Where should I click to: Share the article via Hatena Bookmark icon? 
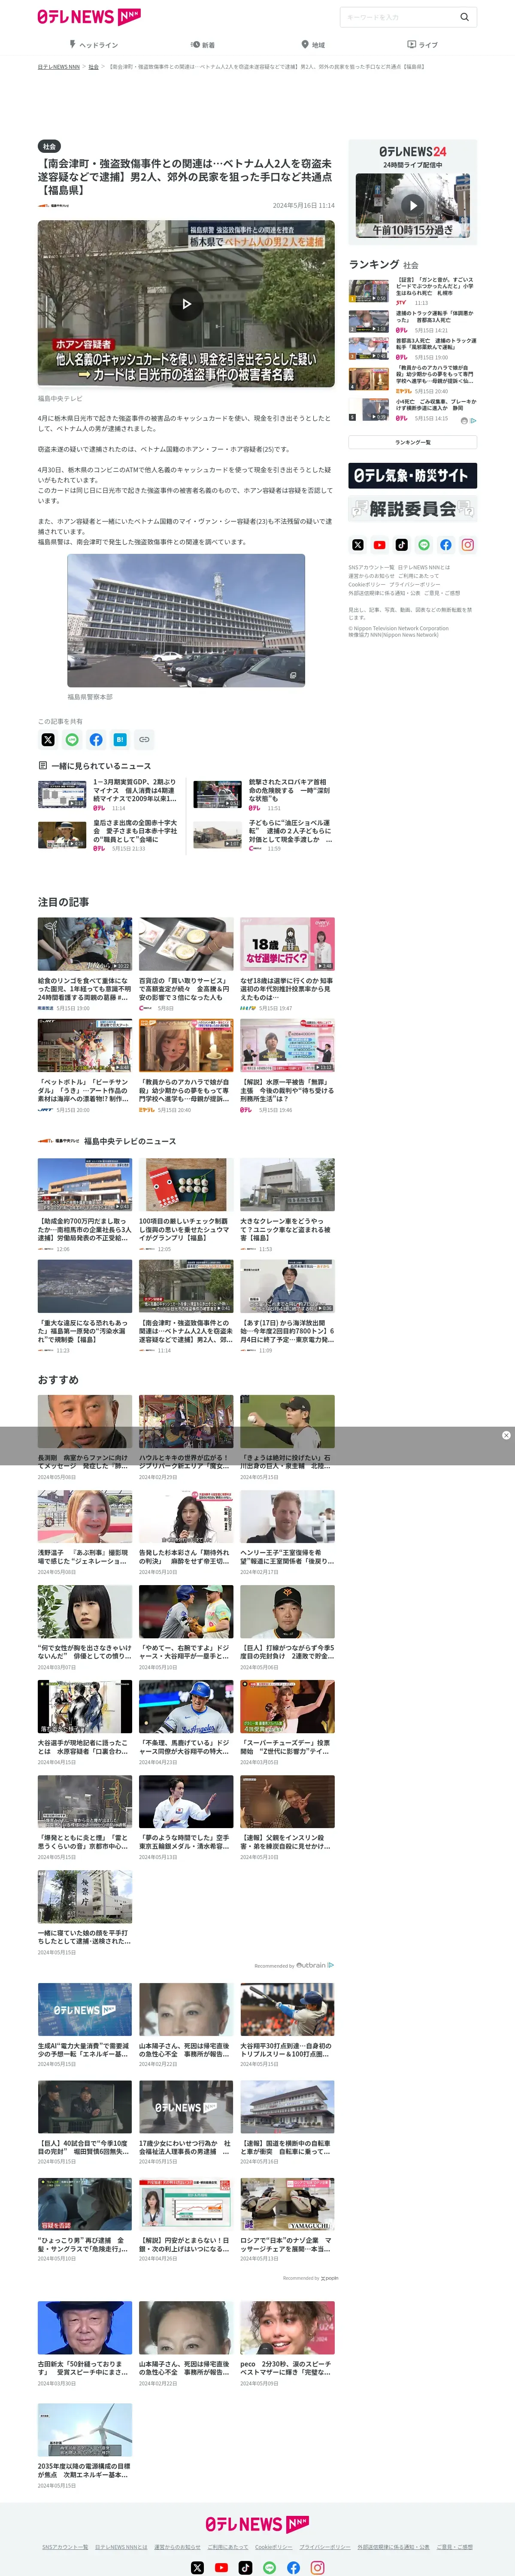(120, 740)
